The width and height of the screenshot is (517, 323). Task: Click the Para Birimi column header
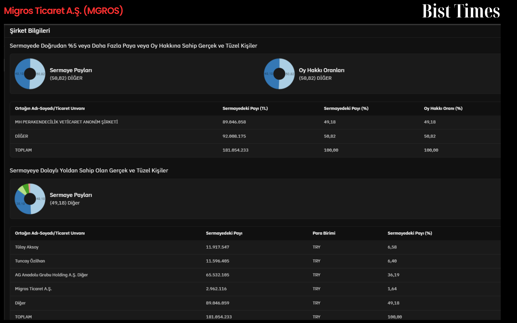324,233
